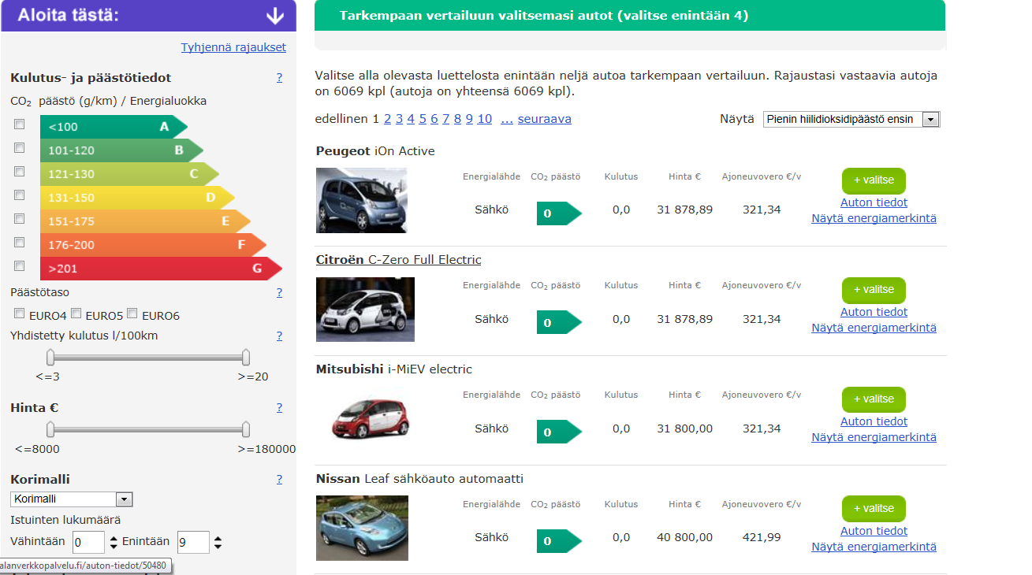Image resolution: width=1032 pixels, height=575 pixels.
Task: Click CO2 badge for Citroën C-Zero
Action: (559, 323)
